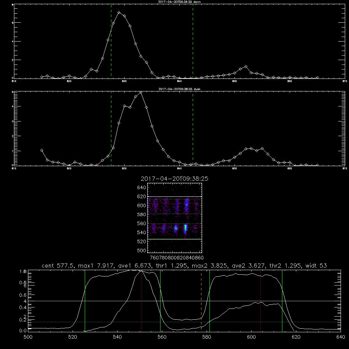The width and height of the screenshot is (349, 349).
Task: Click right green dashed line in dawn plot
Action: 193,42
